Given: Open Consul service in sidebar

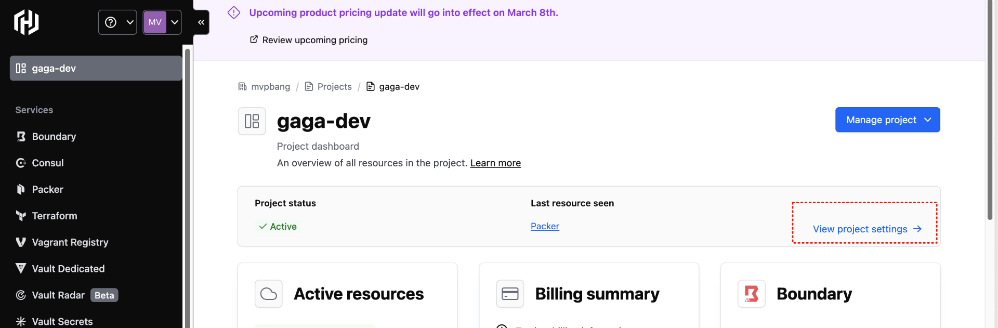Looking at the screenshot, I should [47, 163].
